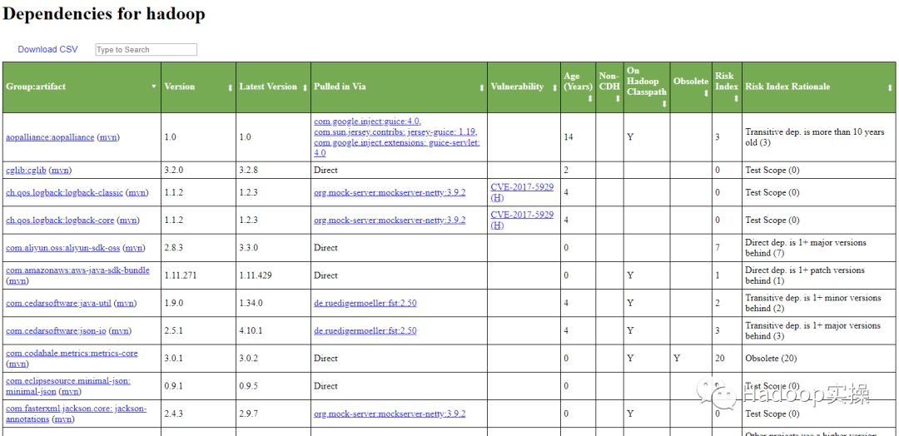Sort by Obsolete column arrows
This screenshot has height=436, width=899.
click(x=706, y=93)
